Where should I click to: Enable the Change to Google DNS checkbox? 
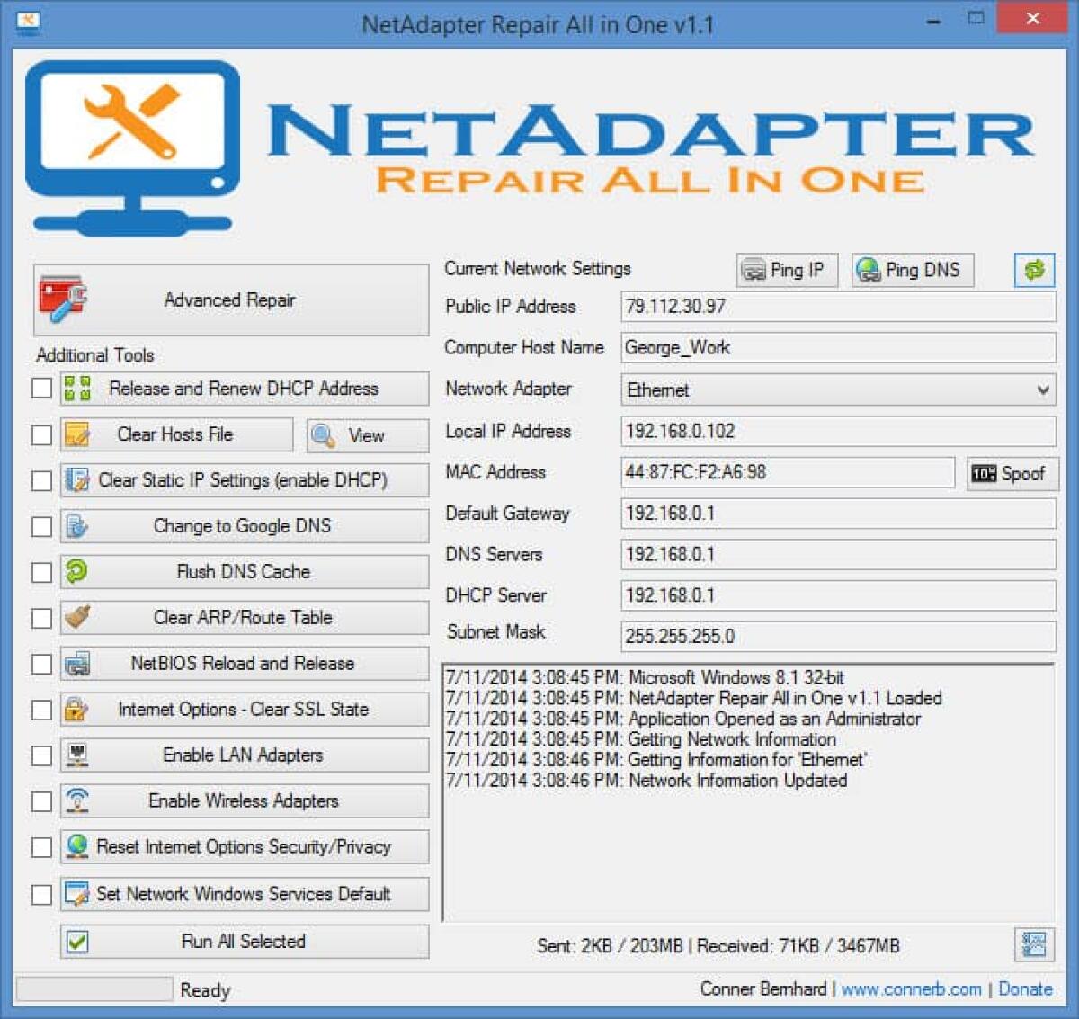tap(40, 525)
